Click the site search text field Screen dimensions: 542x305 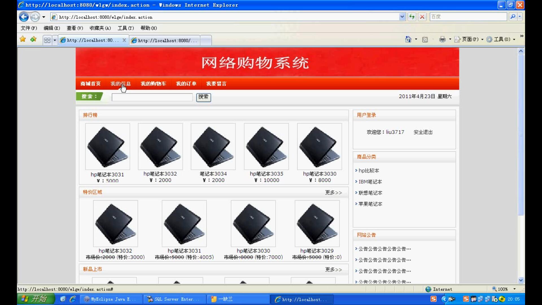(x=152, y=97)
